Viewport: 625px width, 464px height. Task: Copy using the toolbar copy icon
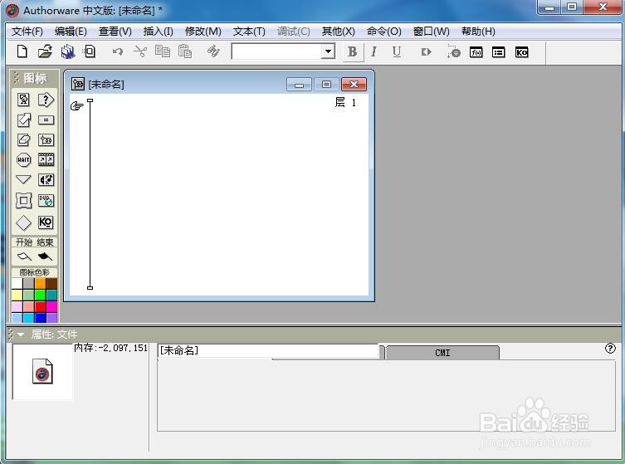coord(163,51)
